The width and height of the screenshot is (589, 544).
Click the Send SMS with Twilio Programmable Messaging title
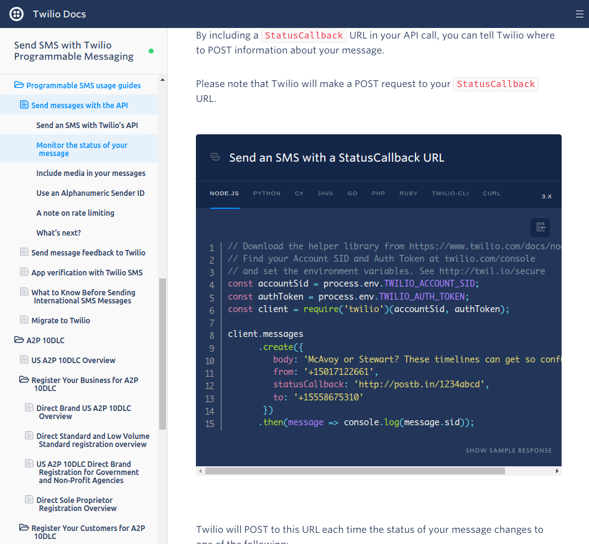click(x=73, y=51)
